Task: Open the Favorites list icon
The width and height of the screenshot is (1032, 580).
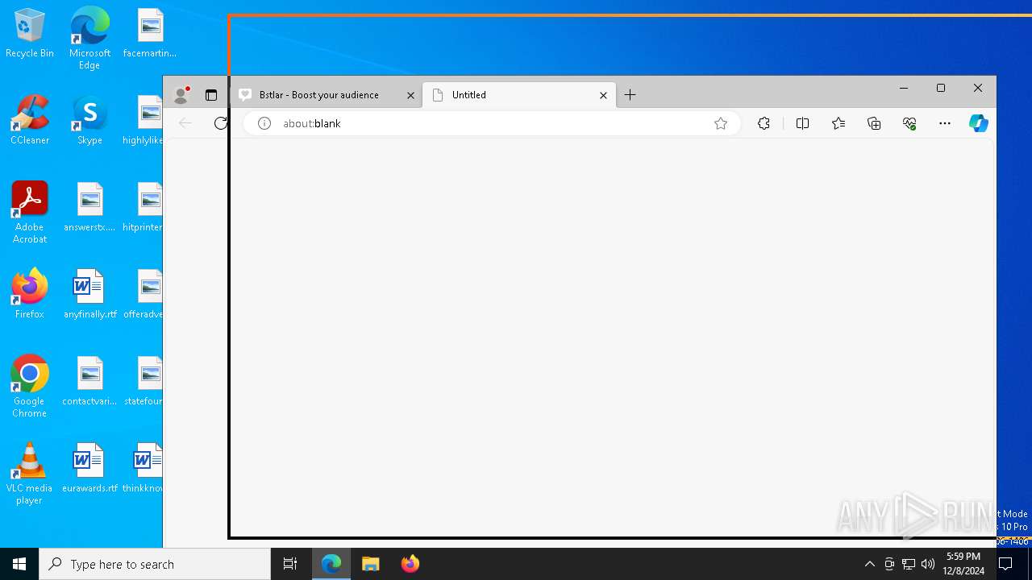Action: coord(838,123)
